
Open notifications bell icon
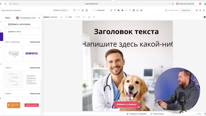200,10
